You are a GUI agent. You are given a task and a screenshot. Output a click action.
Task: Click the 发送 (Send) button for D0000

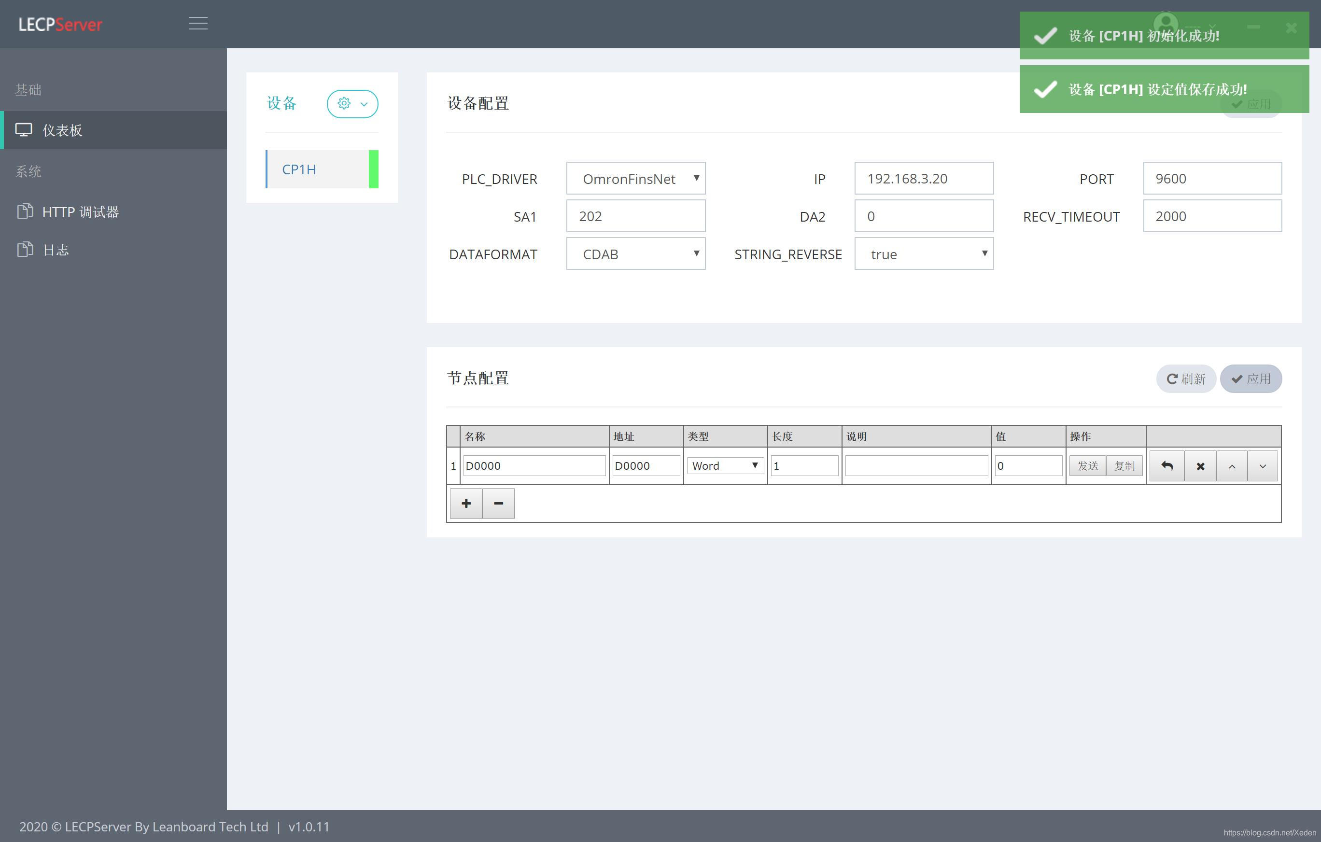1086,465
